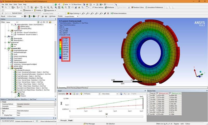Open the Help menu
The height and width of the screenshot is (125, 208).
coord(25,4)
